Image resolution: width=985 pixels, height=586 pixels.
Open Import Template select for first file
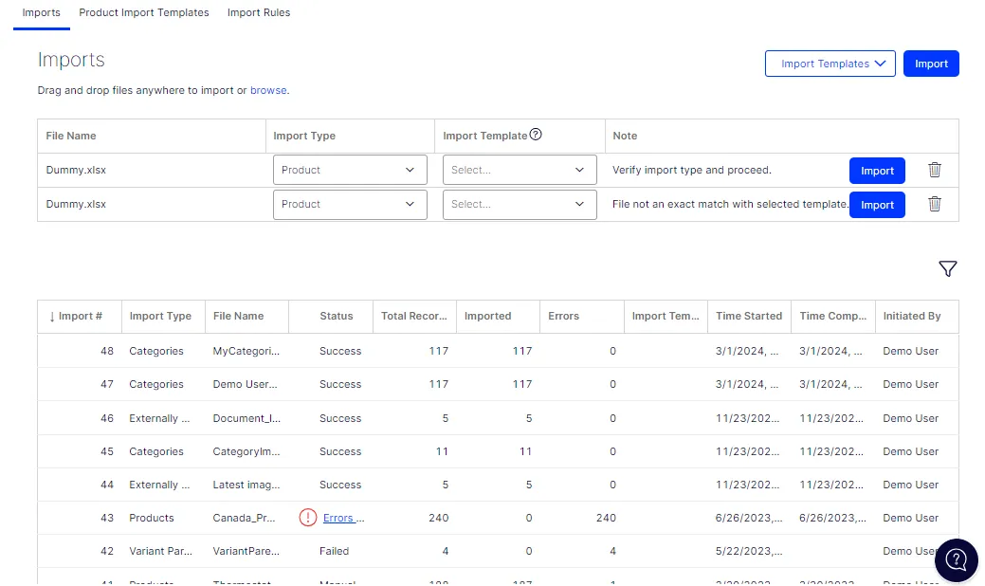520,171
